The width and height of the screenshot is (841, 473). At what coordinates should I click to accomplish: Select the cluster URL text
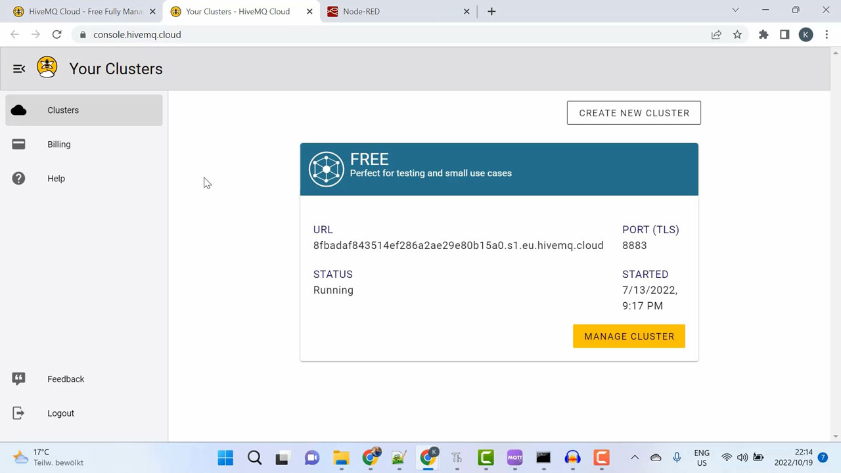click(x=459, y=246)
